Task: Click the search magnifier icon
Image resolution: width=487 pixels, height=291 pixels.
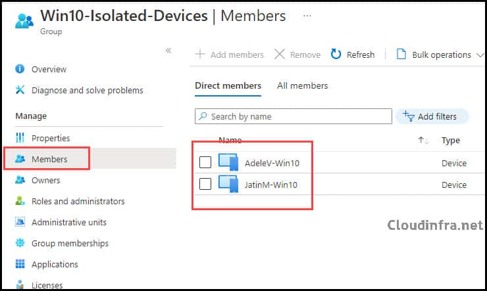Action: click(203, 116)
